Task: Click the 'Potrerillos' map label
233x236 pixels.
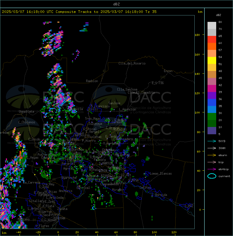Action: pyautogui.click(x=47, y=155)
